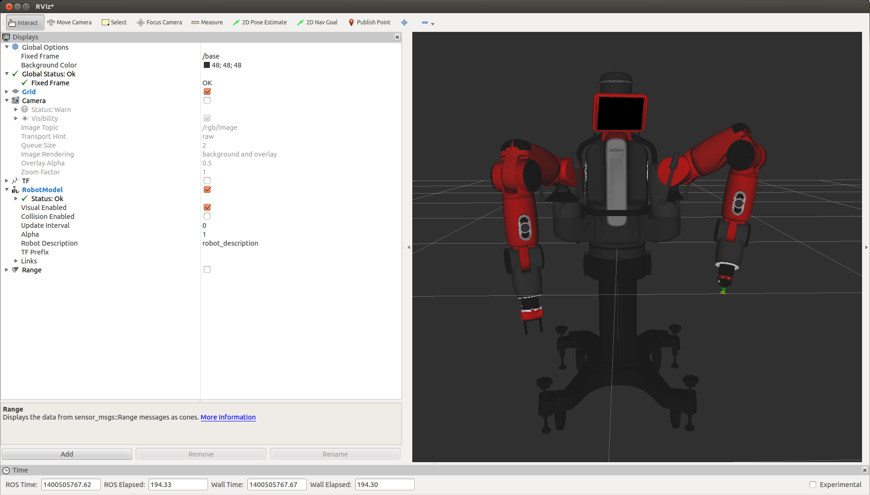Click the Wall Elapsed field
Image resolution: width=870 pixels, height=495 pixels.
[385, 485]
